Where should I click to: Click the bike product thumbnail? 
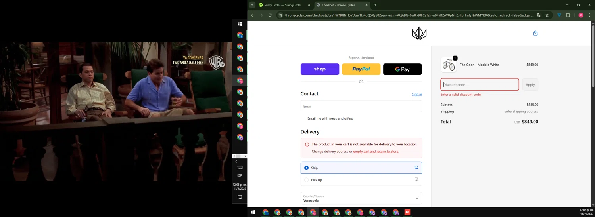click(449, 65)
